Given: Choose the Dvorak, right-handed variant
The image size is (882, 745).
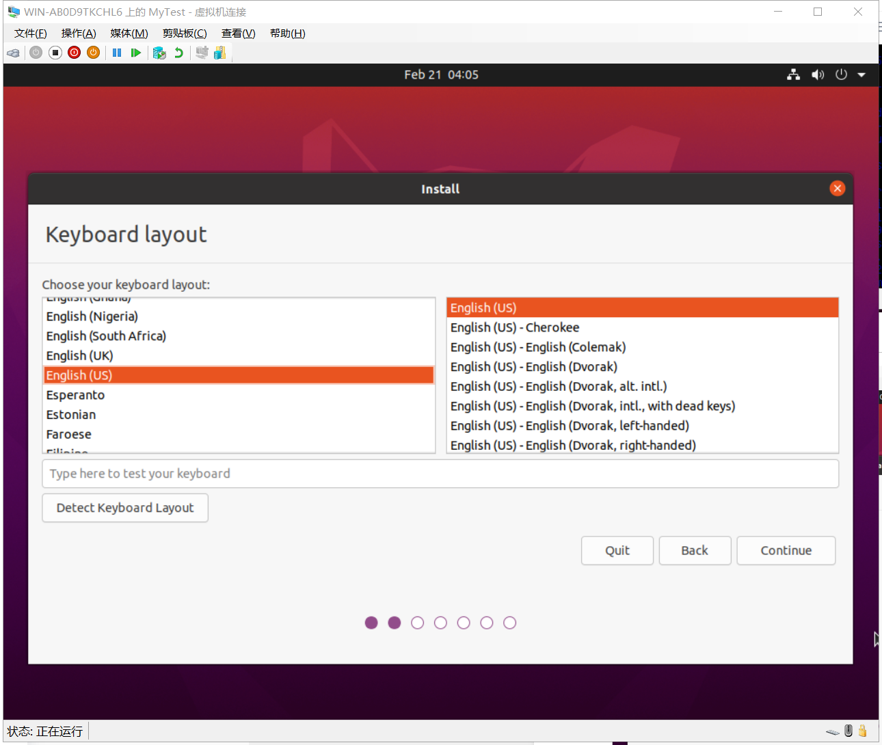Looking at the screenshot, I should (643, 445).
